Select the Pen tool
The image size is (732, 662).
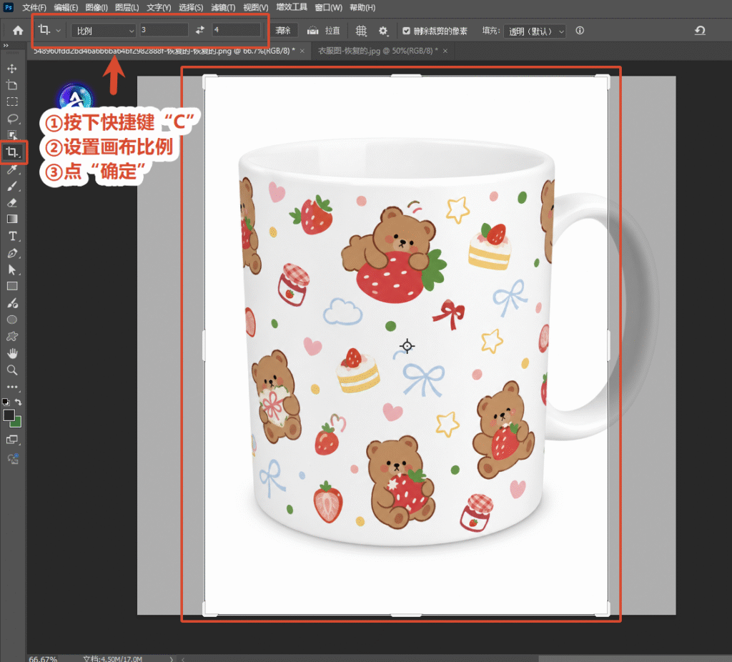[x=12, y=253]
